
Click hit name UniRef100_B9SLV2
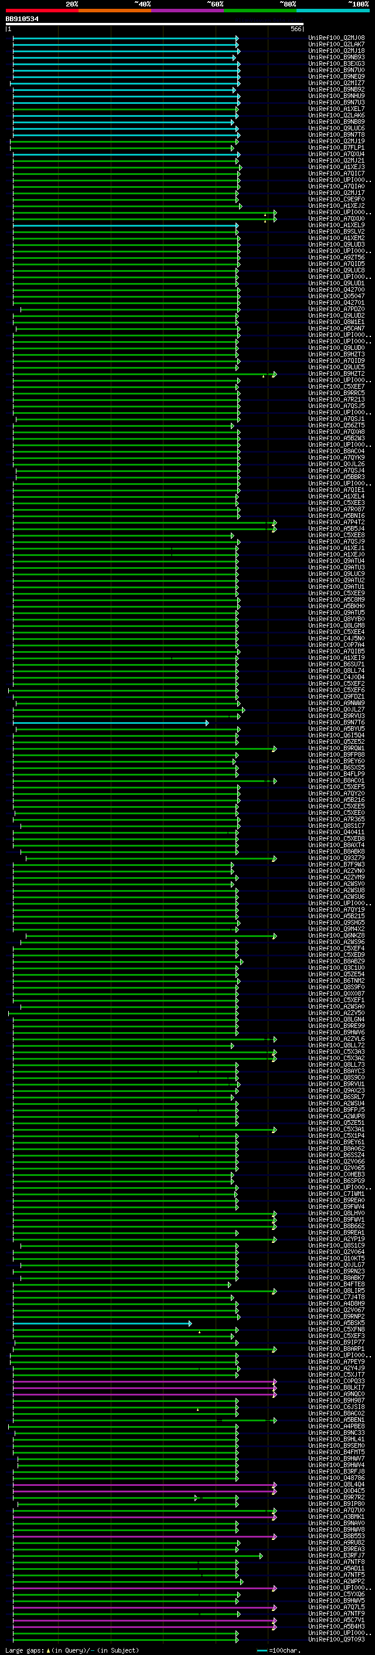pyautogui.click(x=336, y=231)
